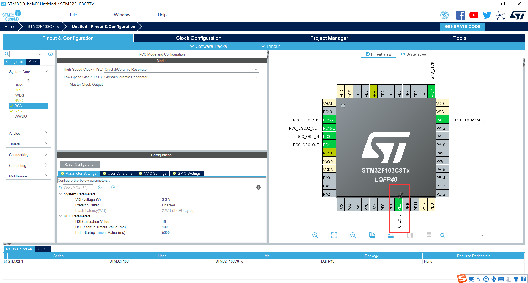Switch to the Output tab at bottom
The width and height of the screenshot is (528, 283).
[43, 249]
